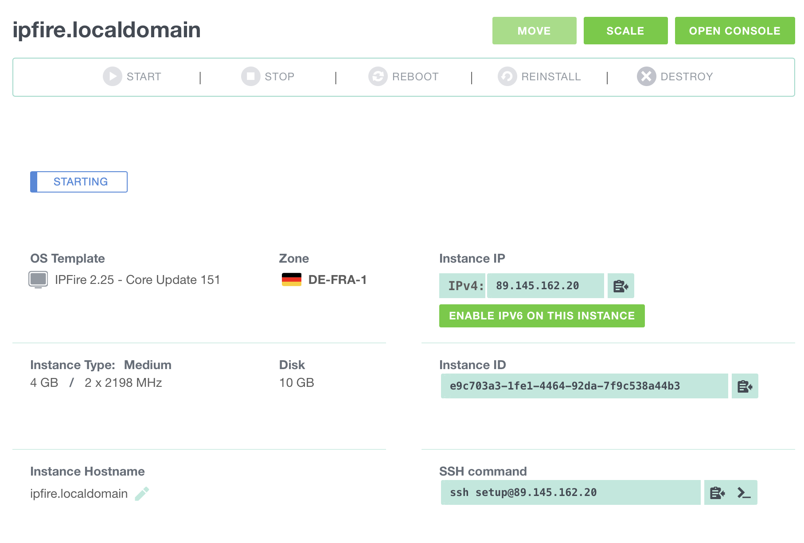This screenshot has height=543, width=804.
Task: Copy the Instance ID to clipboard
Action: [745, 386]
